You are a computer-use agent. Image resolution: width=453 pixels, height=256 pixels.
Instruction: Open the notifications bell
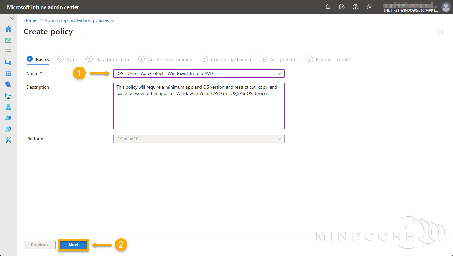[328, 7]
